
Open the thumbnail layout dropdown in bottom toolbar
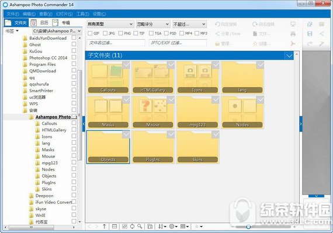[x=185, y=227]
